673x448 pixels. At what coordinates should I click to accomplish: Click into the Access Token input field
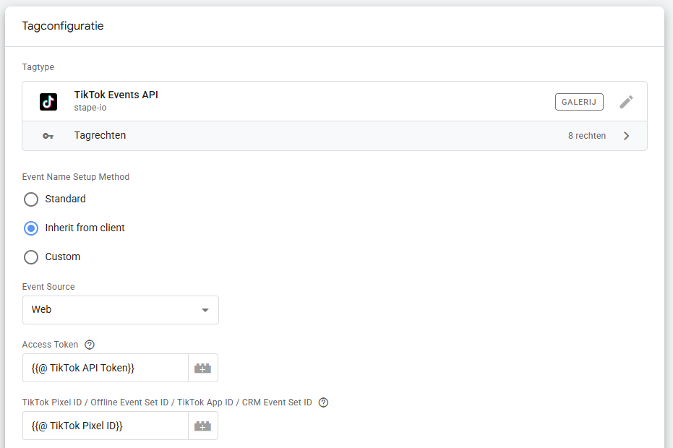coord(106,368)
